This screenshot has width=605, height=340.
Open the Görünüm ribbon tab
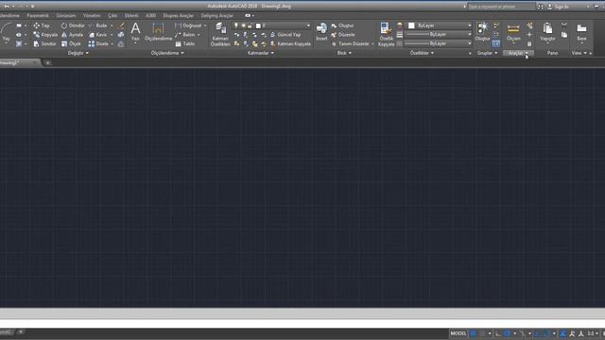(x=66, y=16)
